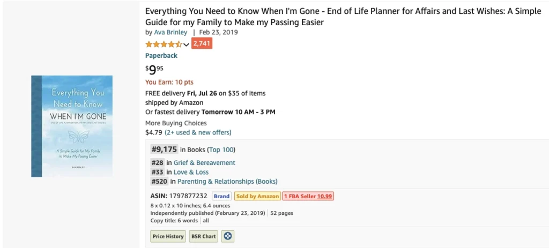
Task: Open Grief & Bereavement category link
Action: [204, 163]
